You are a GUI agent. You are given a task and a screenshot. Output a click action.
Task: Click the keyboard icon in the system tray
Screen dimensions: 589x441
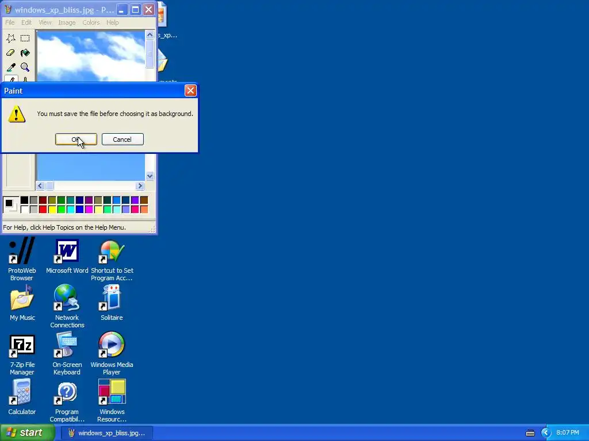click(x=530, y=433)
